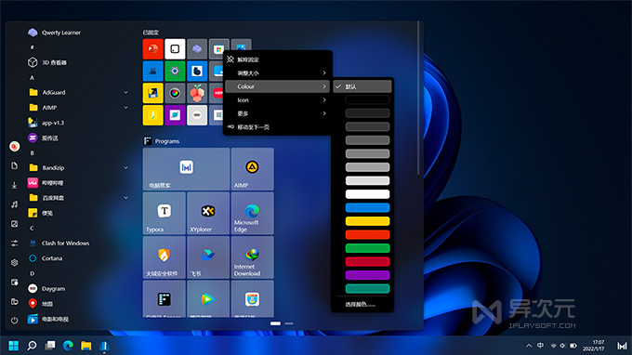Open the documents page sidebar shortcut

tap(15, 165)
